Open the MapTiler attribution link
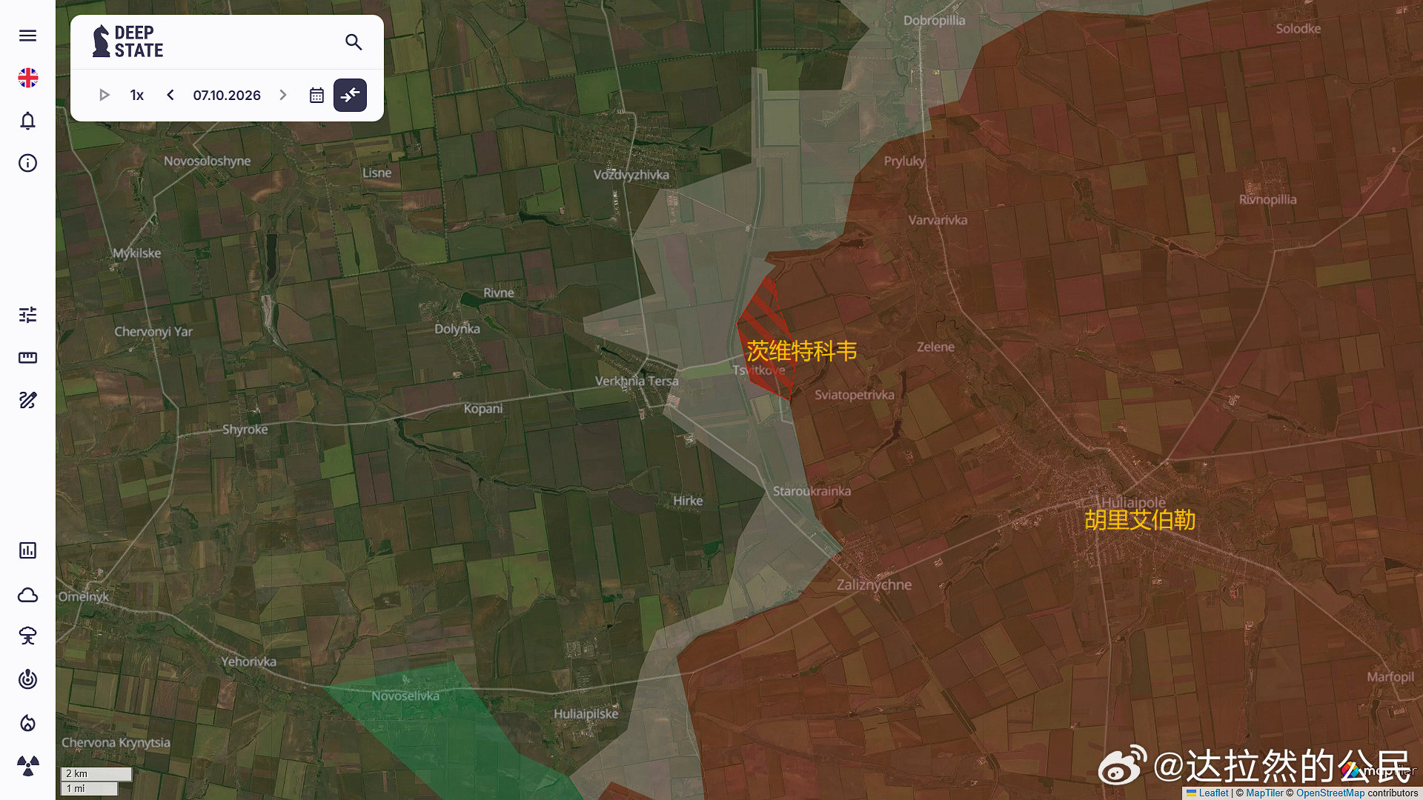This screenshot has height=800, width=1423. [1264, 793]
